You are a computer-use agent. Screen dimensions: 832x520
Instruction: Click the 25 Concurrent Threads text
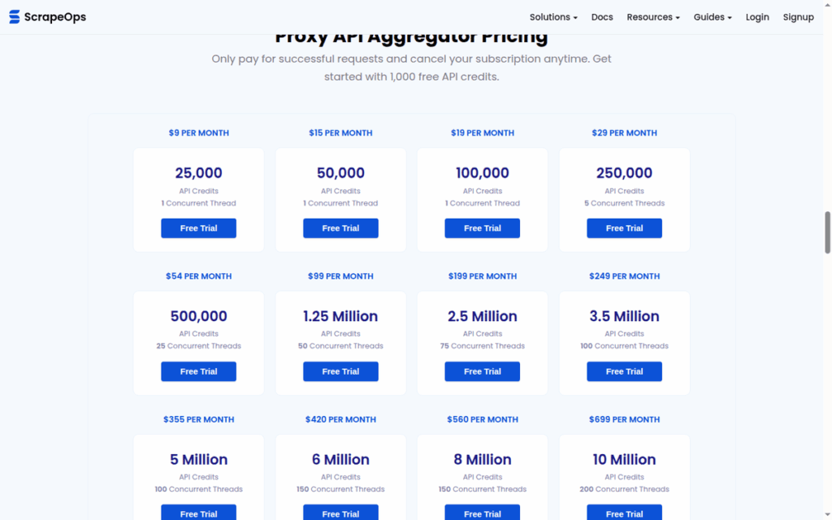click(198, 346)
